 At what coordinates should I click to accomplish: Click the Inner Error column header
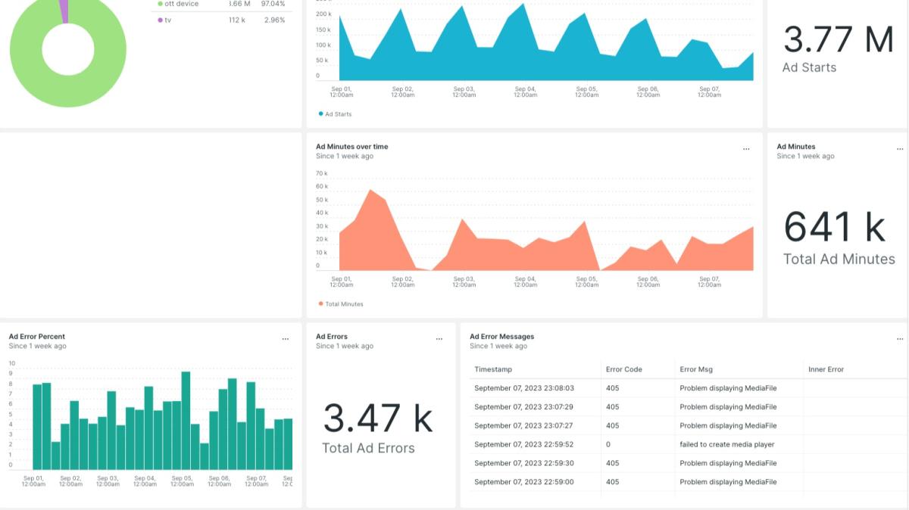826,369
